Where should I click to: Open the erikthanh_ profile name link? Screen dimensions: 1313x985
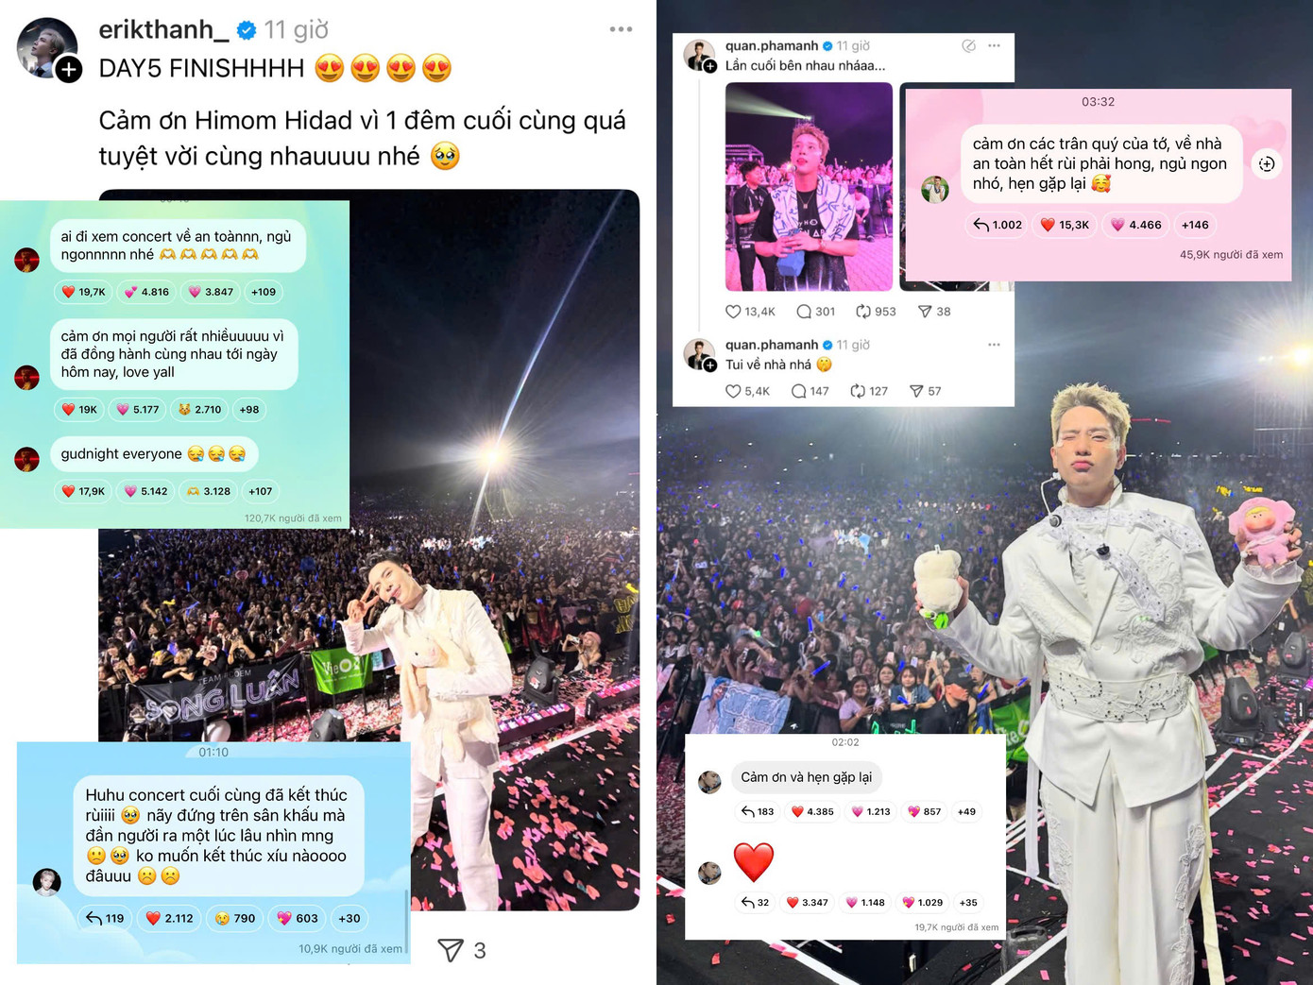(163, 29)
